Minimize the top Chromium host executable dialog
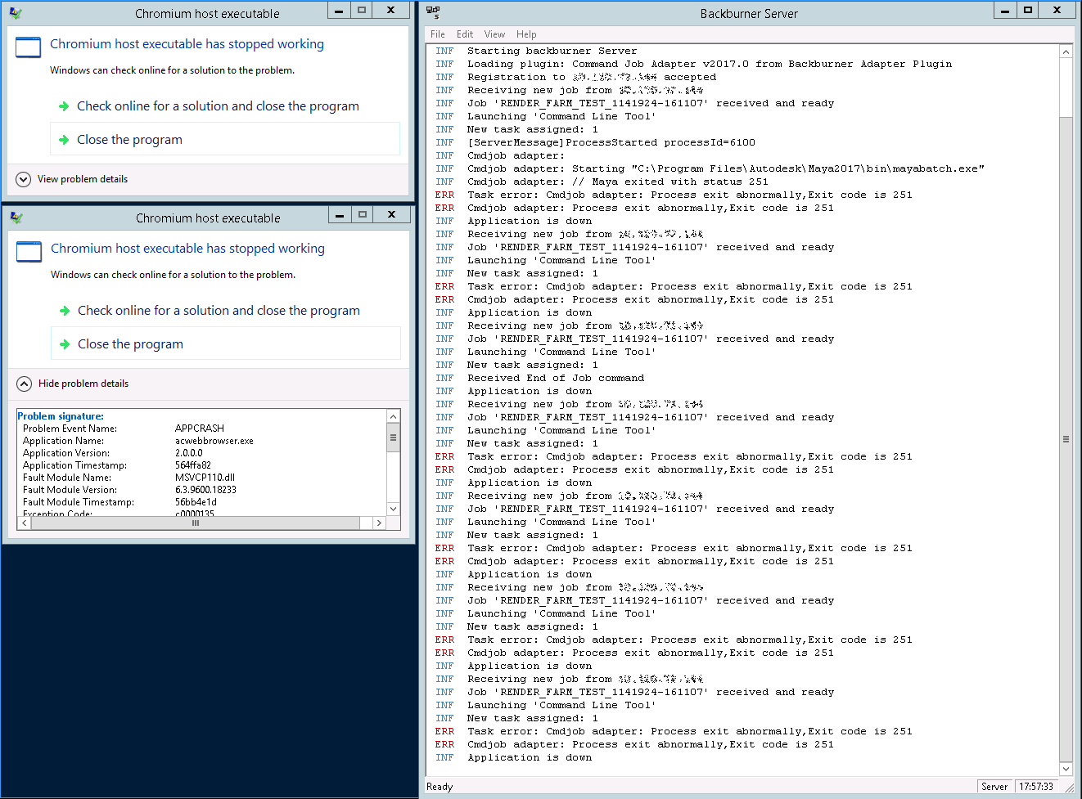 click(339, 10)
